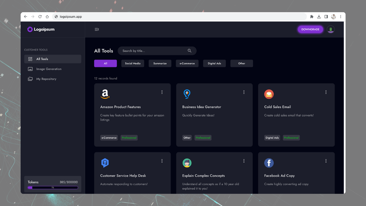Click the Other tag on Business Idea card
The height and width of the screenshot is (206, 366).
(187, 138)
